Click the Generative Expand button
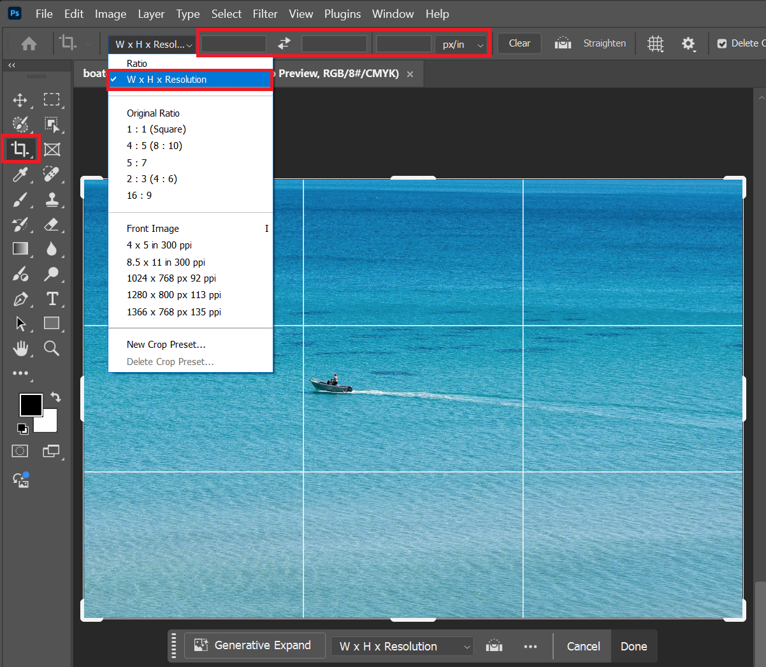The width and height of the screenshot is (766, 667). coord(255,645)
